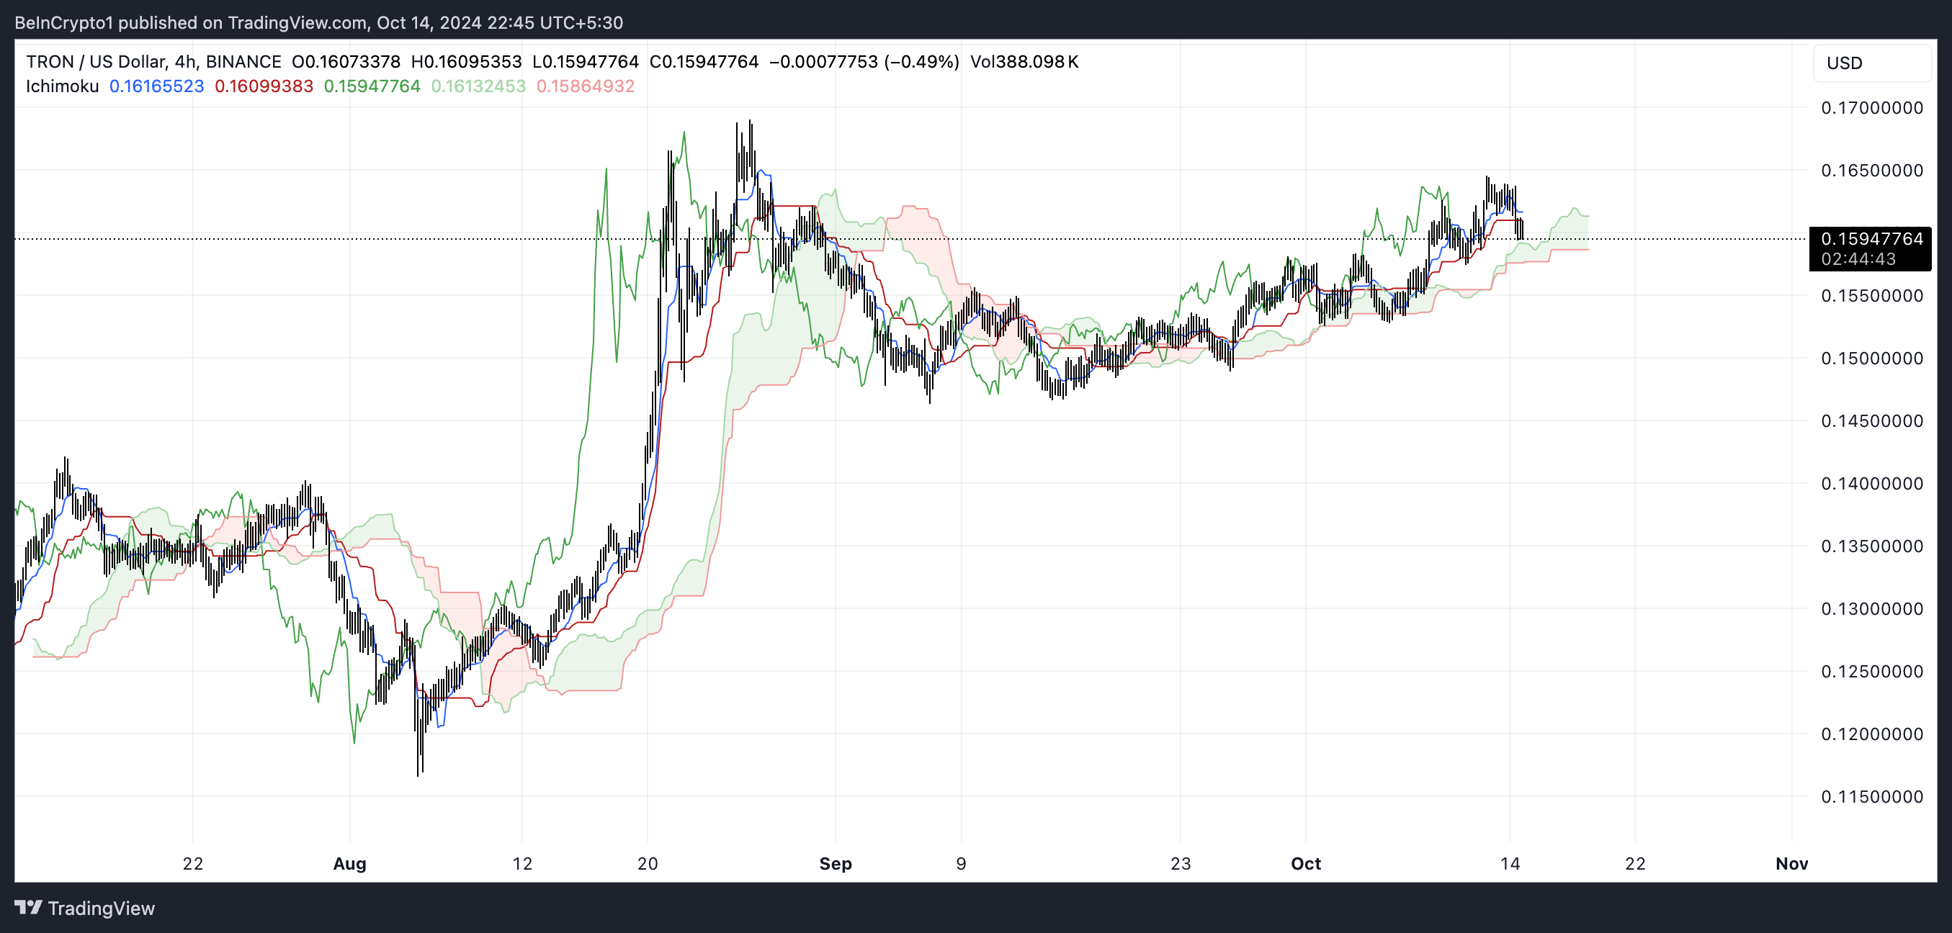
Task: Click the 14 date marker on time axis
Action: point(1510,863)
